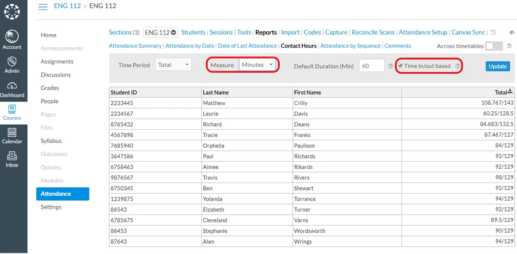Open the Canvas logo home icon
Screen dimensions: 517x254
click(12, 12)
